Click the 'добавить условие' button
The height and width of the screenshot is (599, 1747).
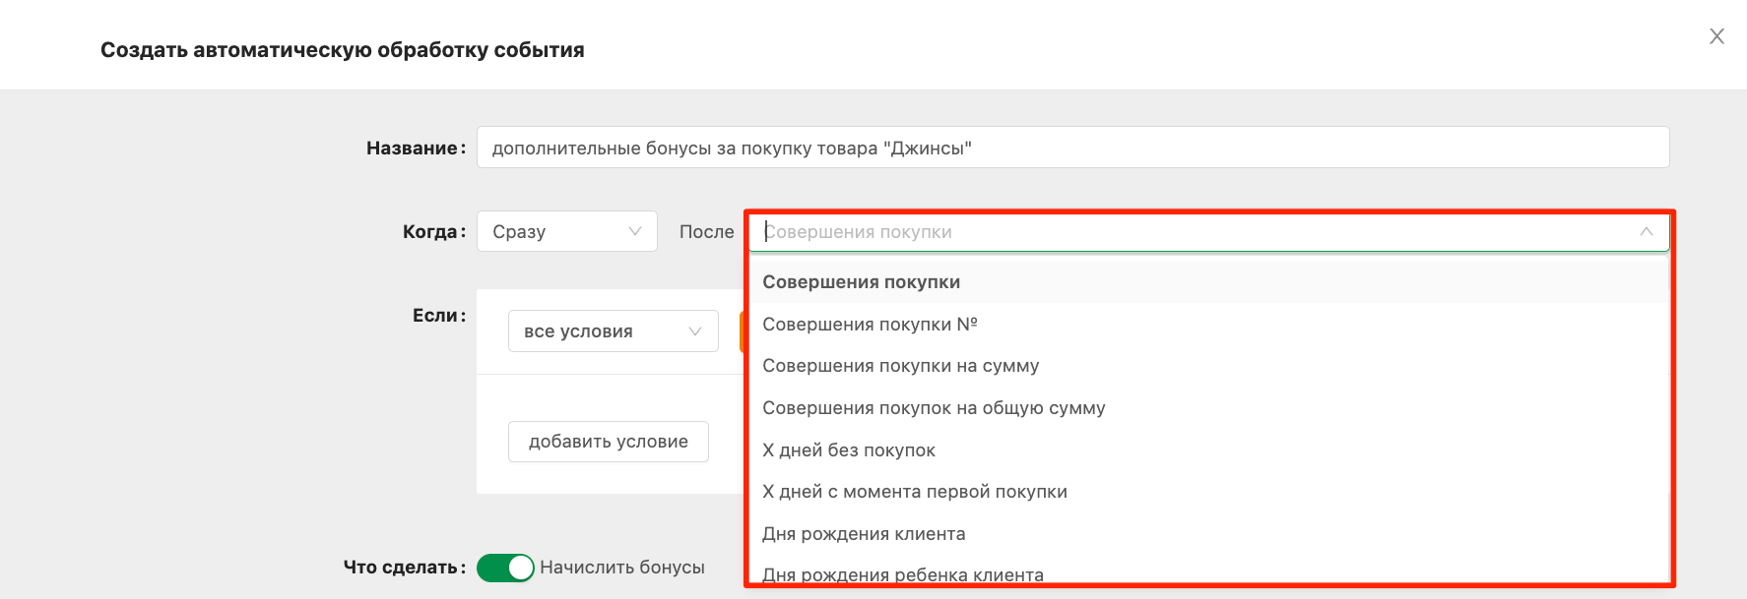click(x=609, y=442)
